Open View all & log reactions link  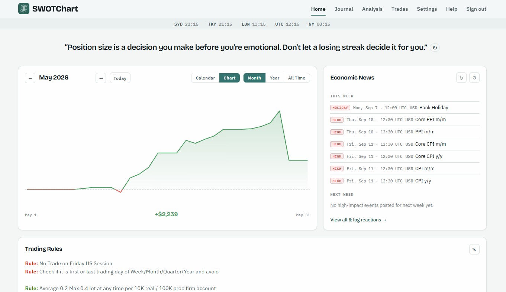358,220
